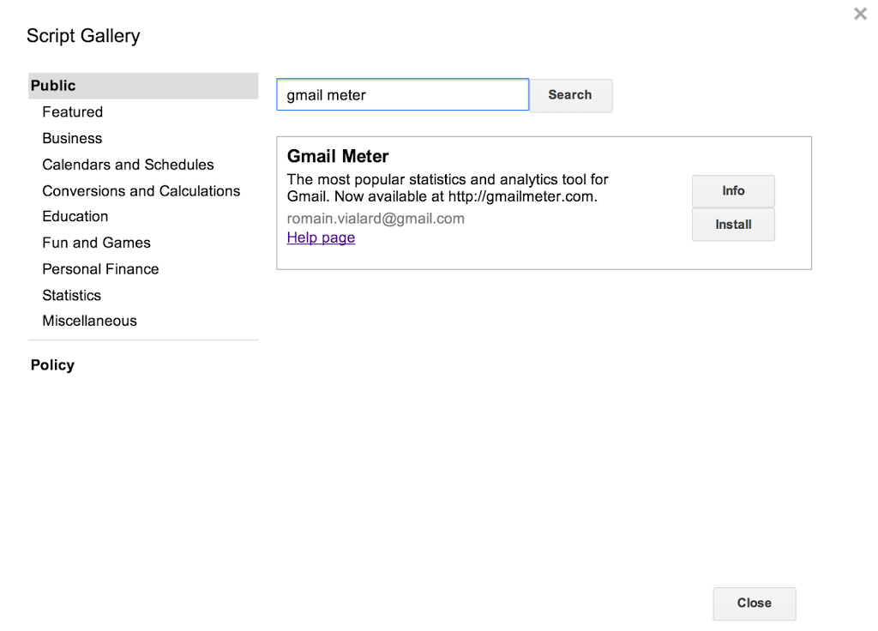Open the Policy section
Viewport: 878px width, 631px height.
click(x=52, y=365)
